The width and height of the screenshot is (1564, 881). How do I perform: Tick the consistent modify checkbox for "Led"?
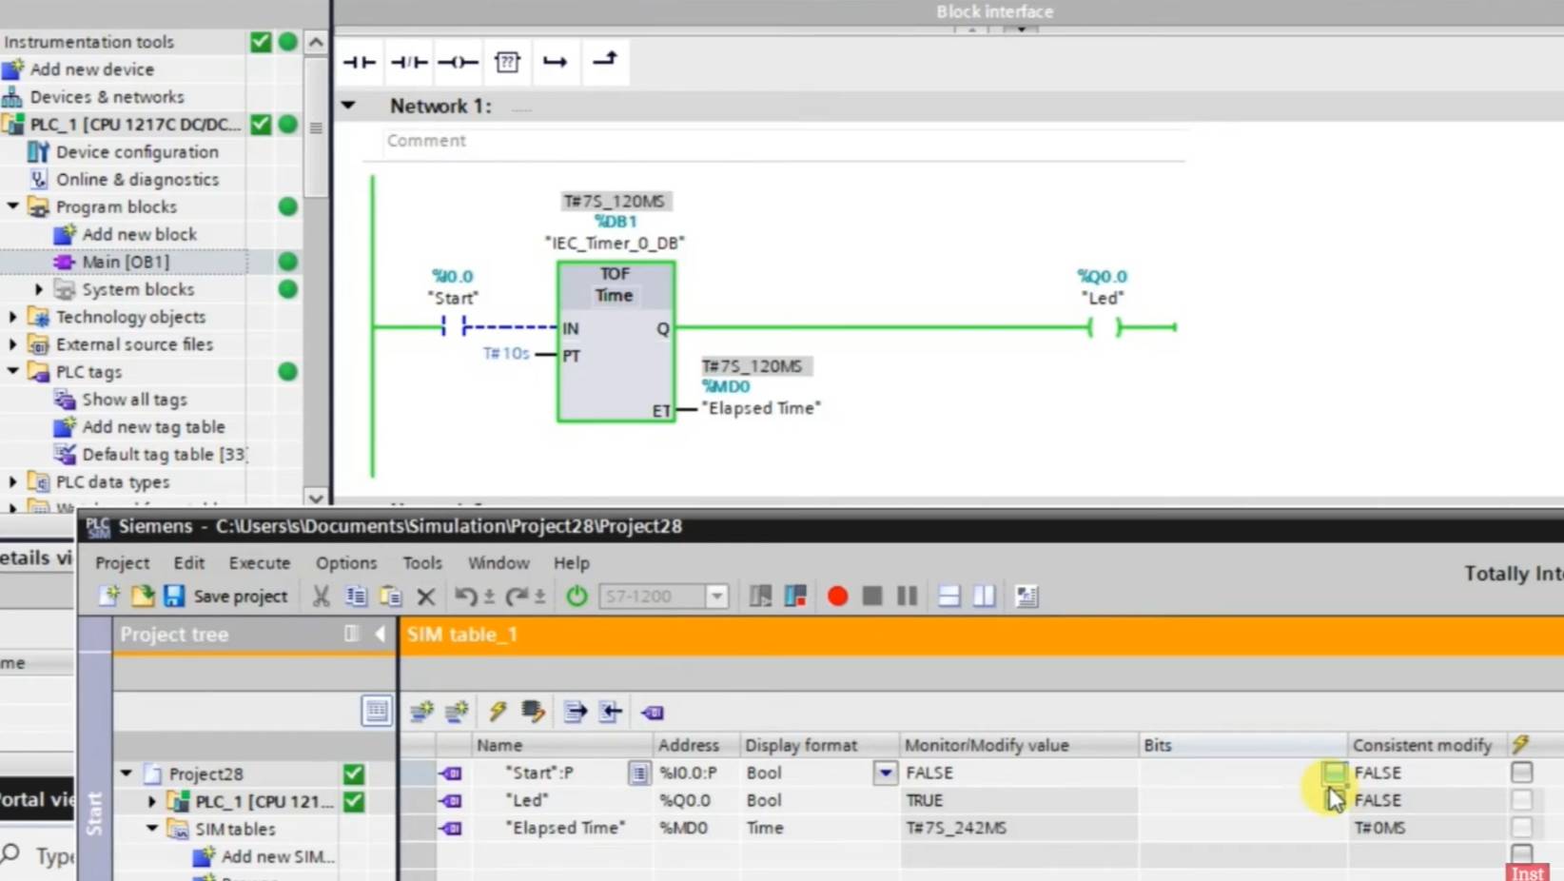[x=1521, y=800]
